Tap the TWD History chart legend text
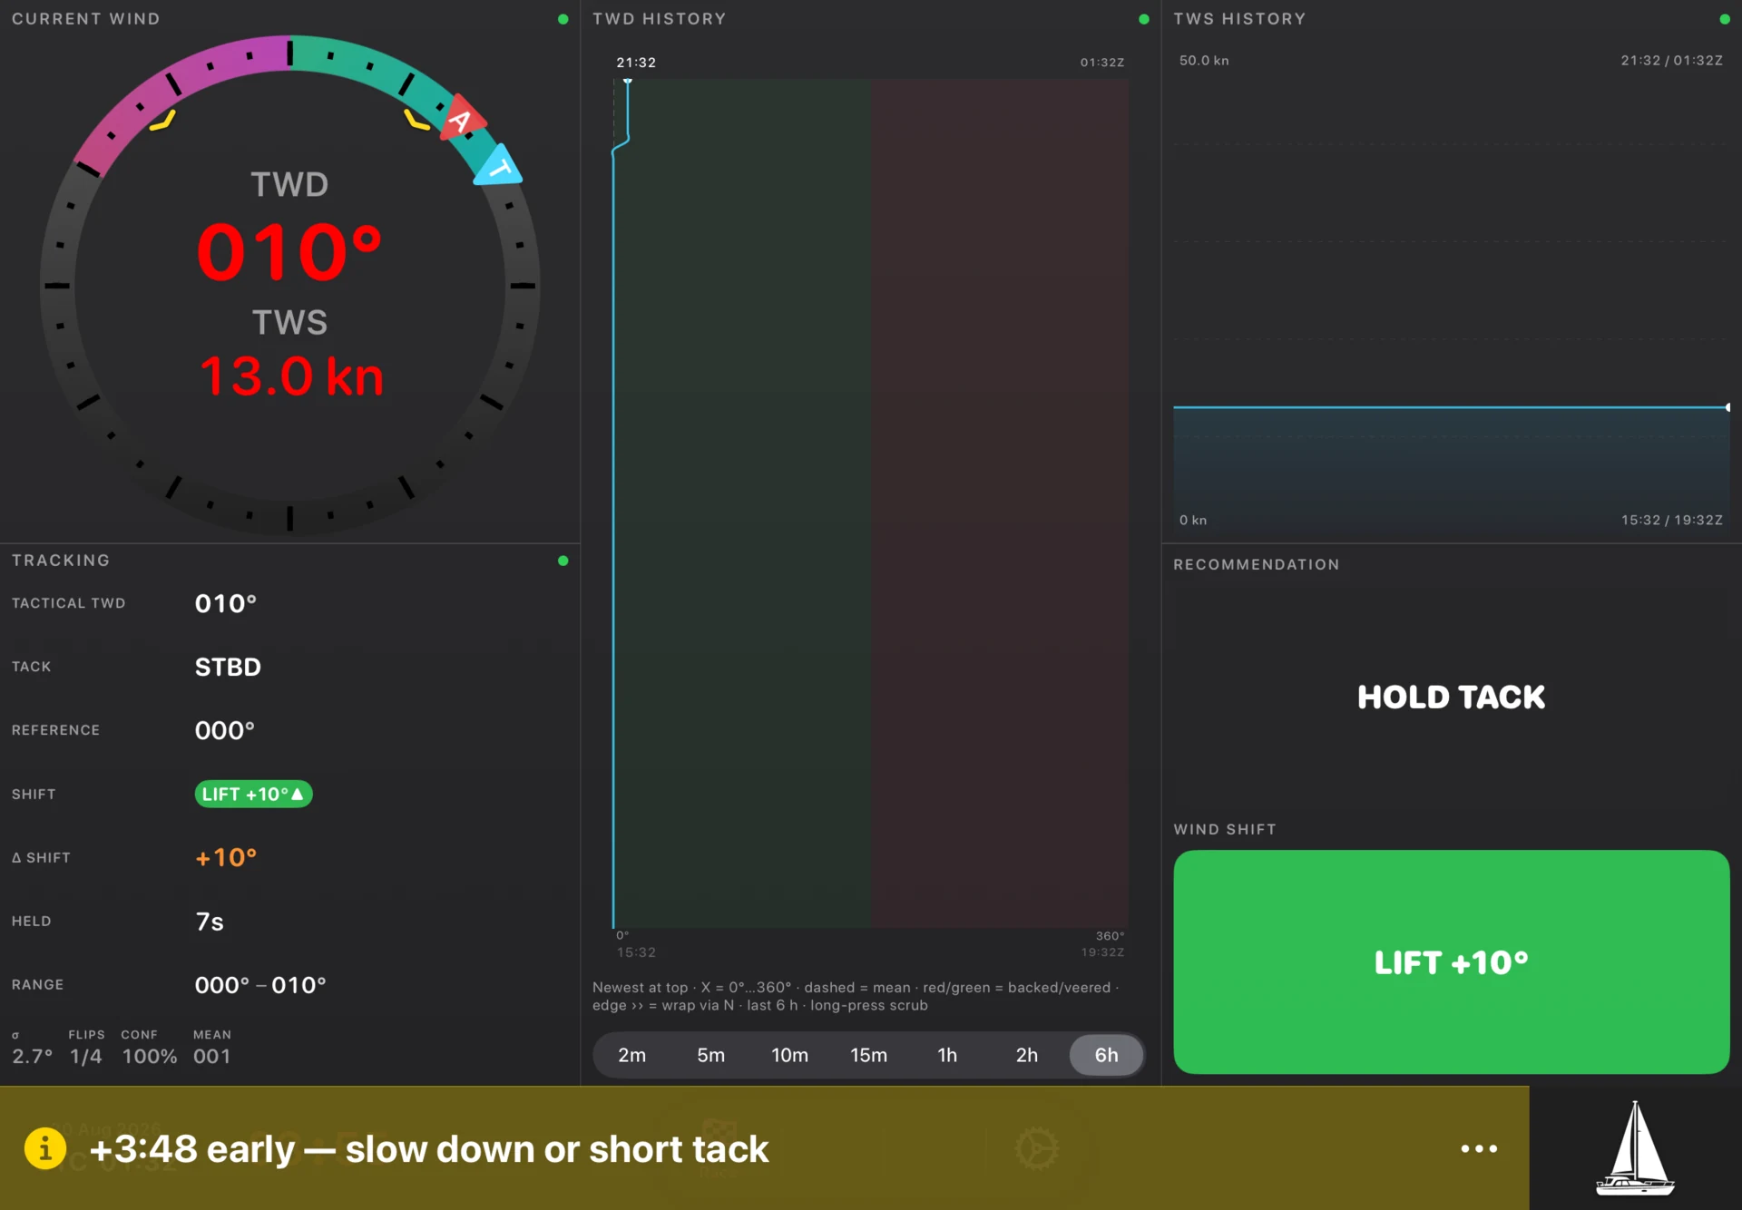The height and width of the screenshot is (1210, 1742). (856, 996)
